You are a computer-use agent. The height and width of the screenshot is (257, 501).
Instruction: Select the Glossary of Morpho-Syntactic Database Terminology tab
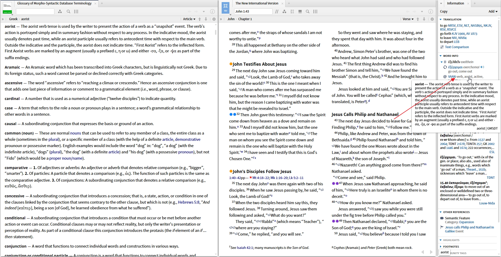pos(54,3)
